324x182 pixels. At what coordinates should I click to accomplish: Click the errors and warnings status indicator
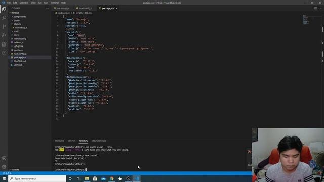7,173
